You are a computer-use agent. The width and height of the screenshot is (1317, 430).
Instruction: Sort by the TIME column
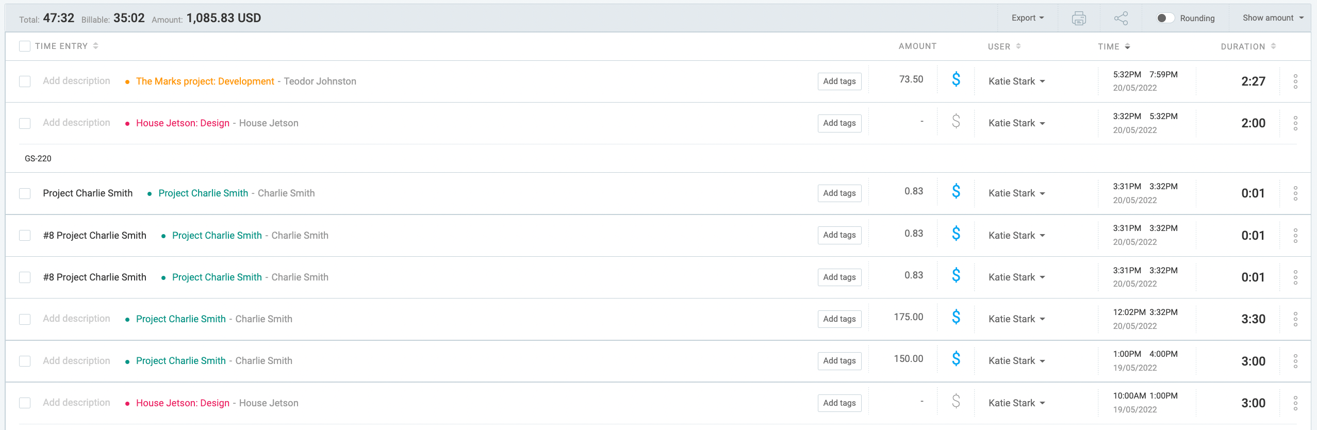(x=1114, y=46)
